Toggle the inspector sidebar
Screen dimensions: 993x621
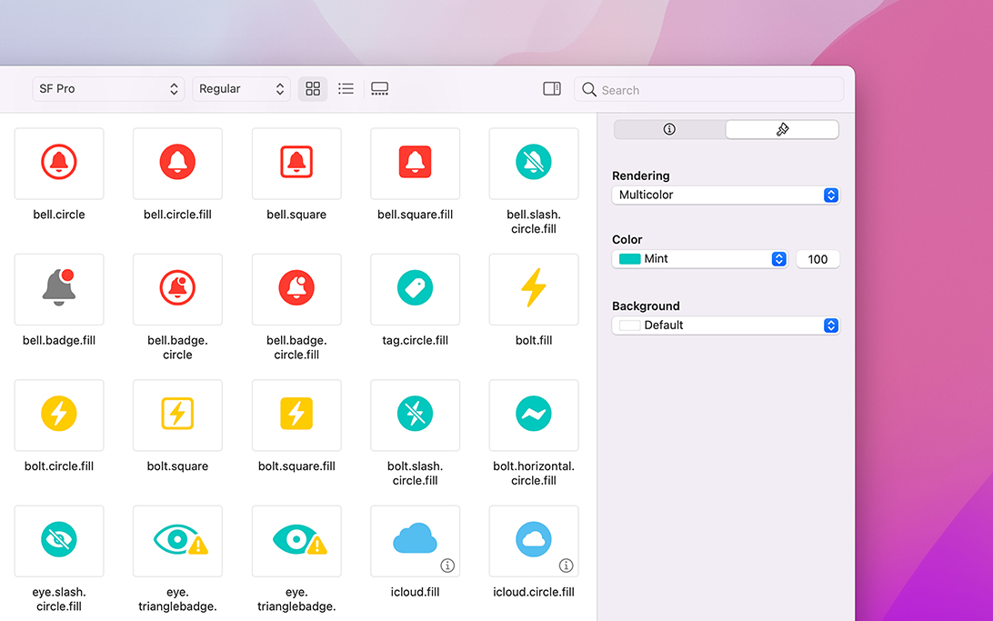point(552,88)
